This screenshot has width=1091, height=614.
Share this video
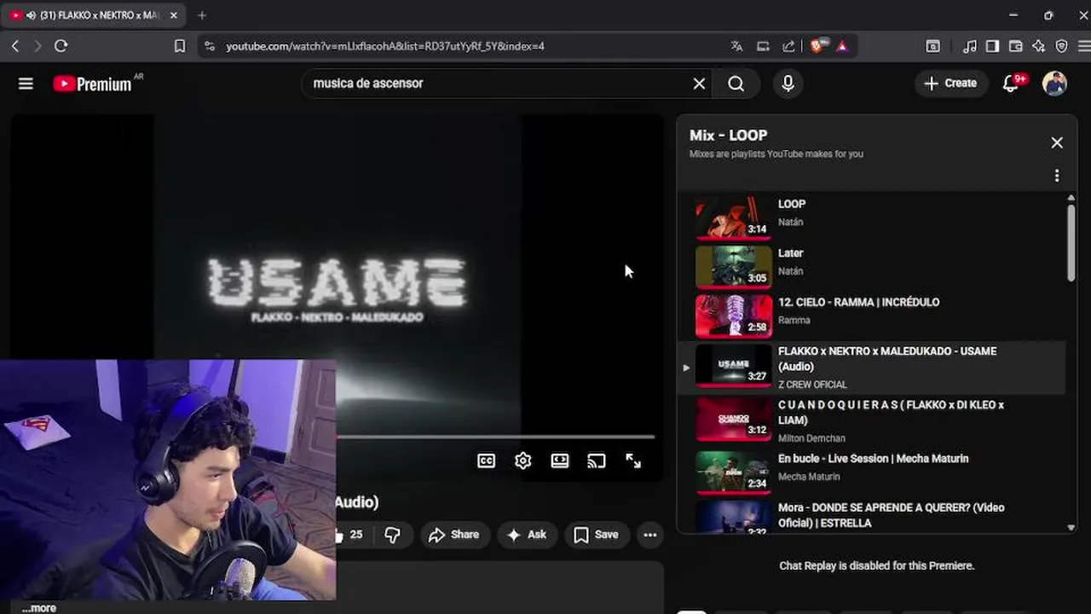click(454, 535)
